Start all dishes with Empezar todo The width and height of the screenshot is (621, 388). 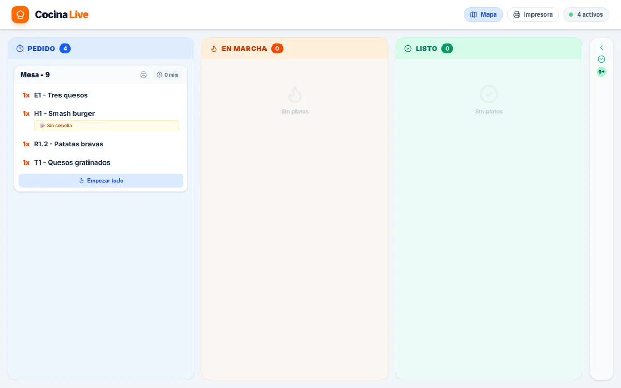pyautogui.click(x=101, y=181)
